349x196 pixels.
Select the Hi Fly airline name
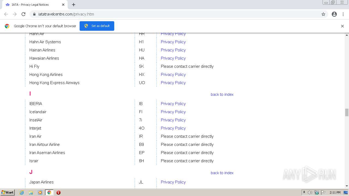(34, 66)
